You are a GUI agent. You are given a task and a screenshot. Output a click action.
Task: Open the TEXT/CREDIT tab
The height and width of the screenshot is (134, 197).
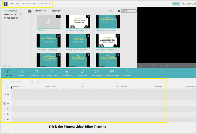click(x=37, y=73)
